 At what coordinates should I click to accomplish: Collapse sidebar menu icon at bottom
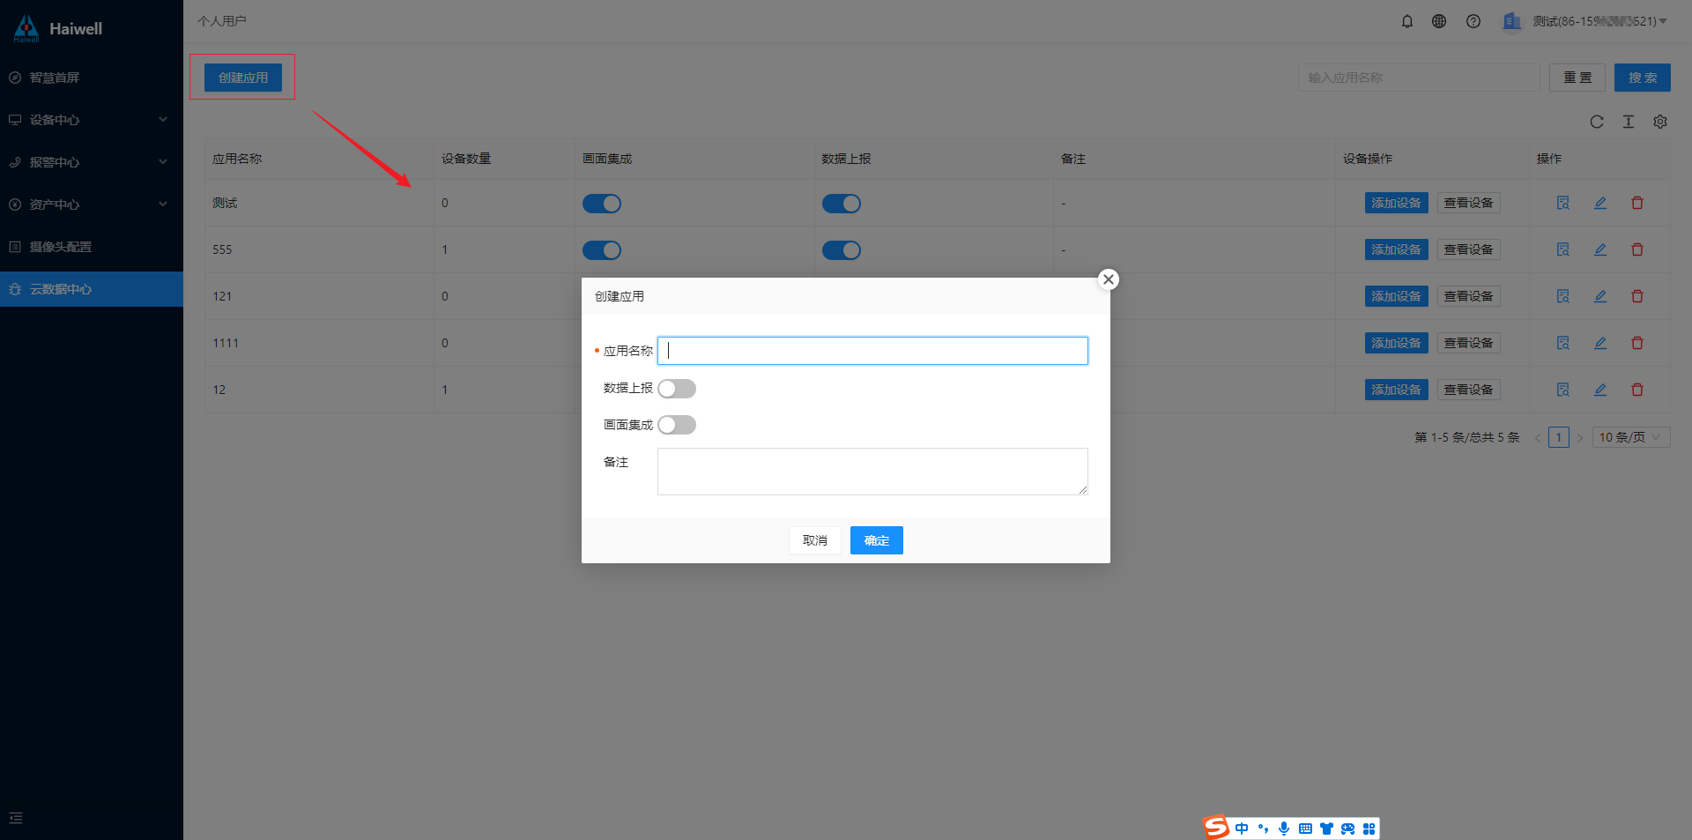click(x=16, y=818)
